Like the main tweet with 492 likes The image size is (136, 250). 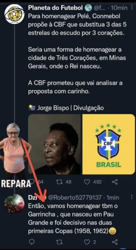pyautogui.click(x=93, y=182)
